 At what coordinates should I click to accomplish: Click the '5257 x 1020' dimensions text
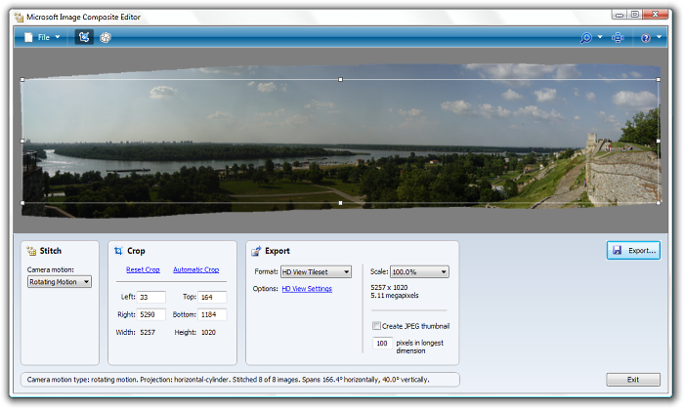[x=389, y=288]
